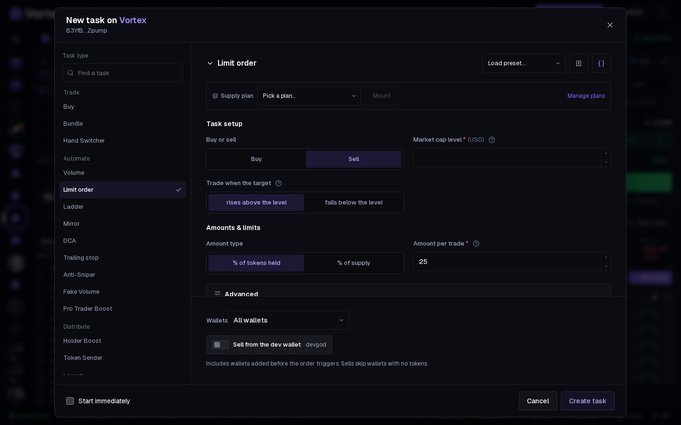The width and height of the screenshot is (681, 425).
Task: Click the bookmark save preset icon
Action: [x=578, y=63]
